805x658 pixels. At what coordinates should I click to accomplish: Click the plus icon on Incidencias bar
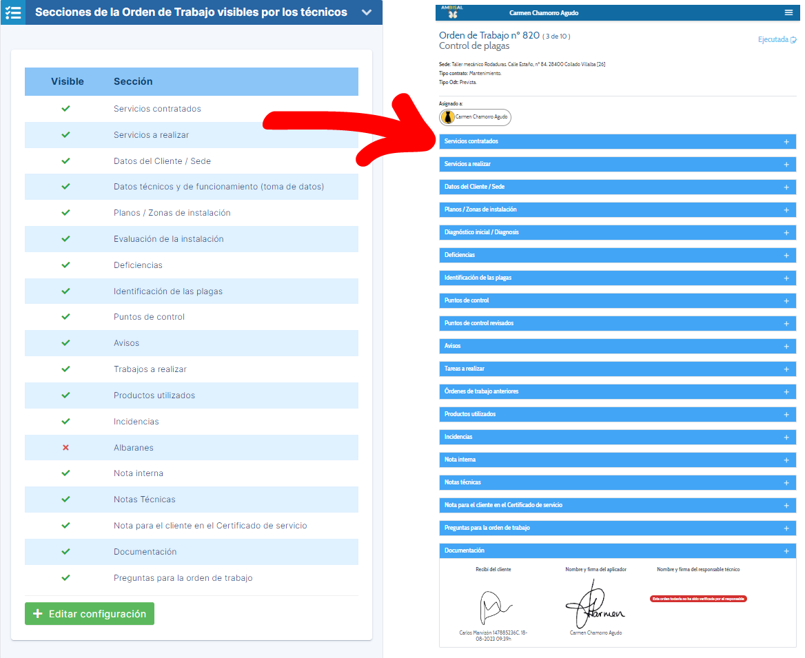(786, 438)
